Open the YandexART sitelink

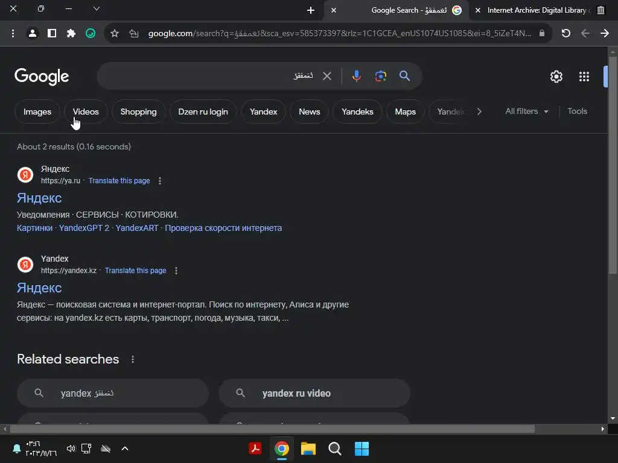(137, 228)
